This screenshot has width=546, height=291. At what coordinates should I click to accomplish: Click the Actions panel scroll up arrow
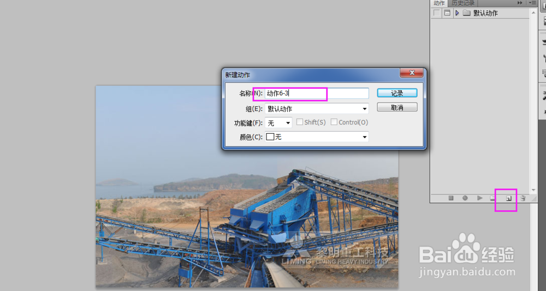tap(533, 13)
